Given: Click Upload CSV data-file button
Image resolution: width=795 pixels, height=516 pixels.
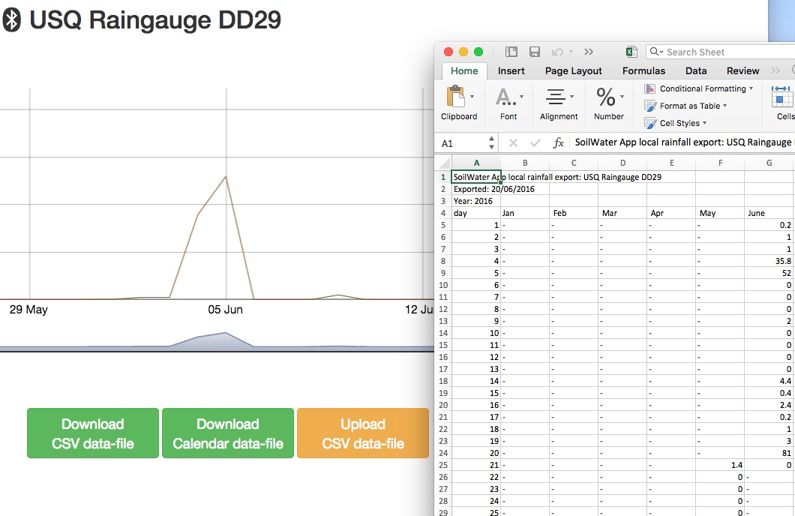Looking at the screenshot, I should (x=363, y=433).
